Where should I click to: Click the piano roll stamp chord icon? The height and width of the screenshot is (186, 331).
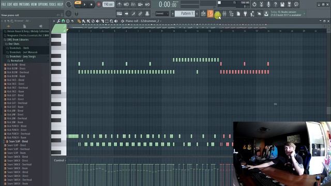point(68,21)
